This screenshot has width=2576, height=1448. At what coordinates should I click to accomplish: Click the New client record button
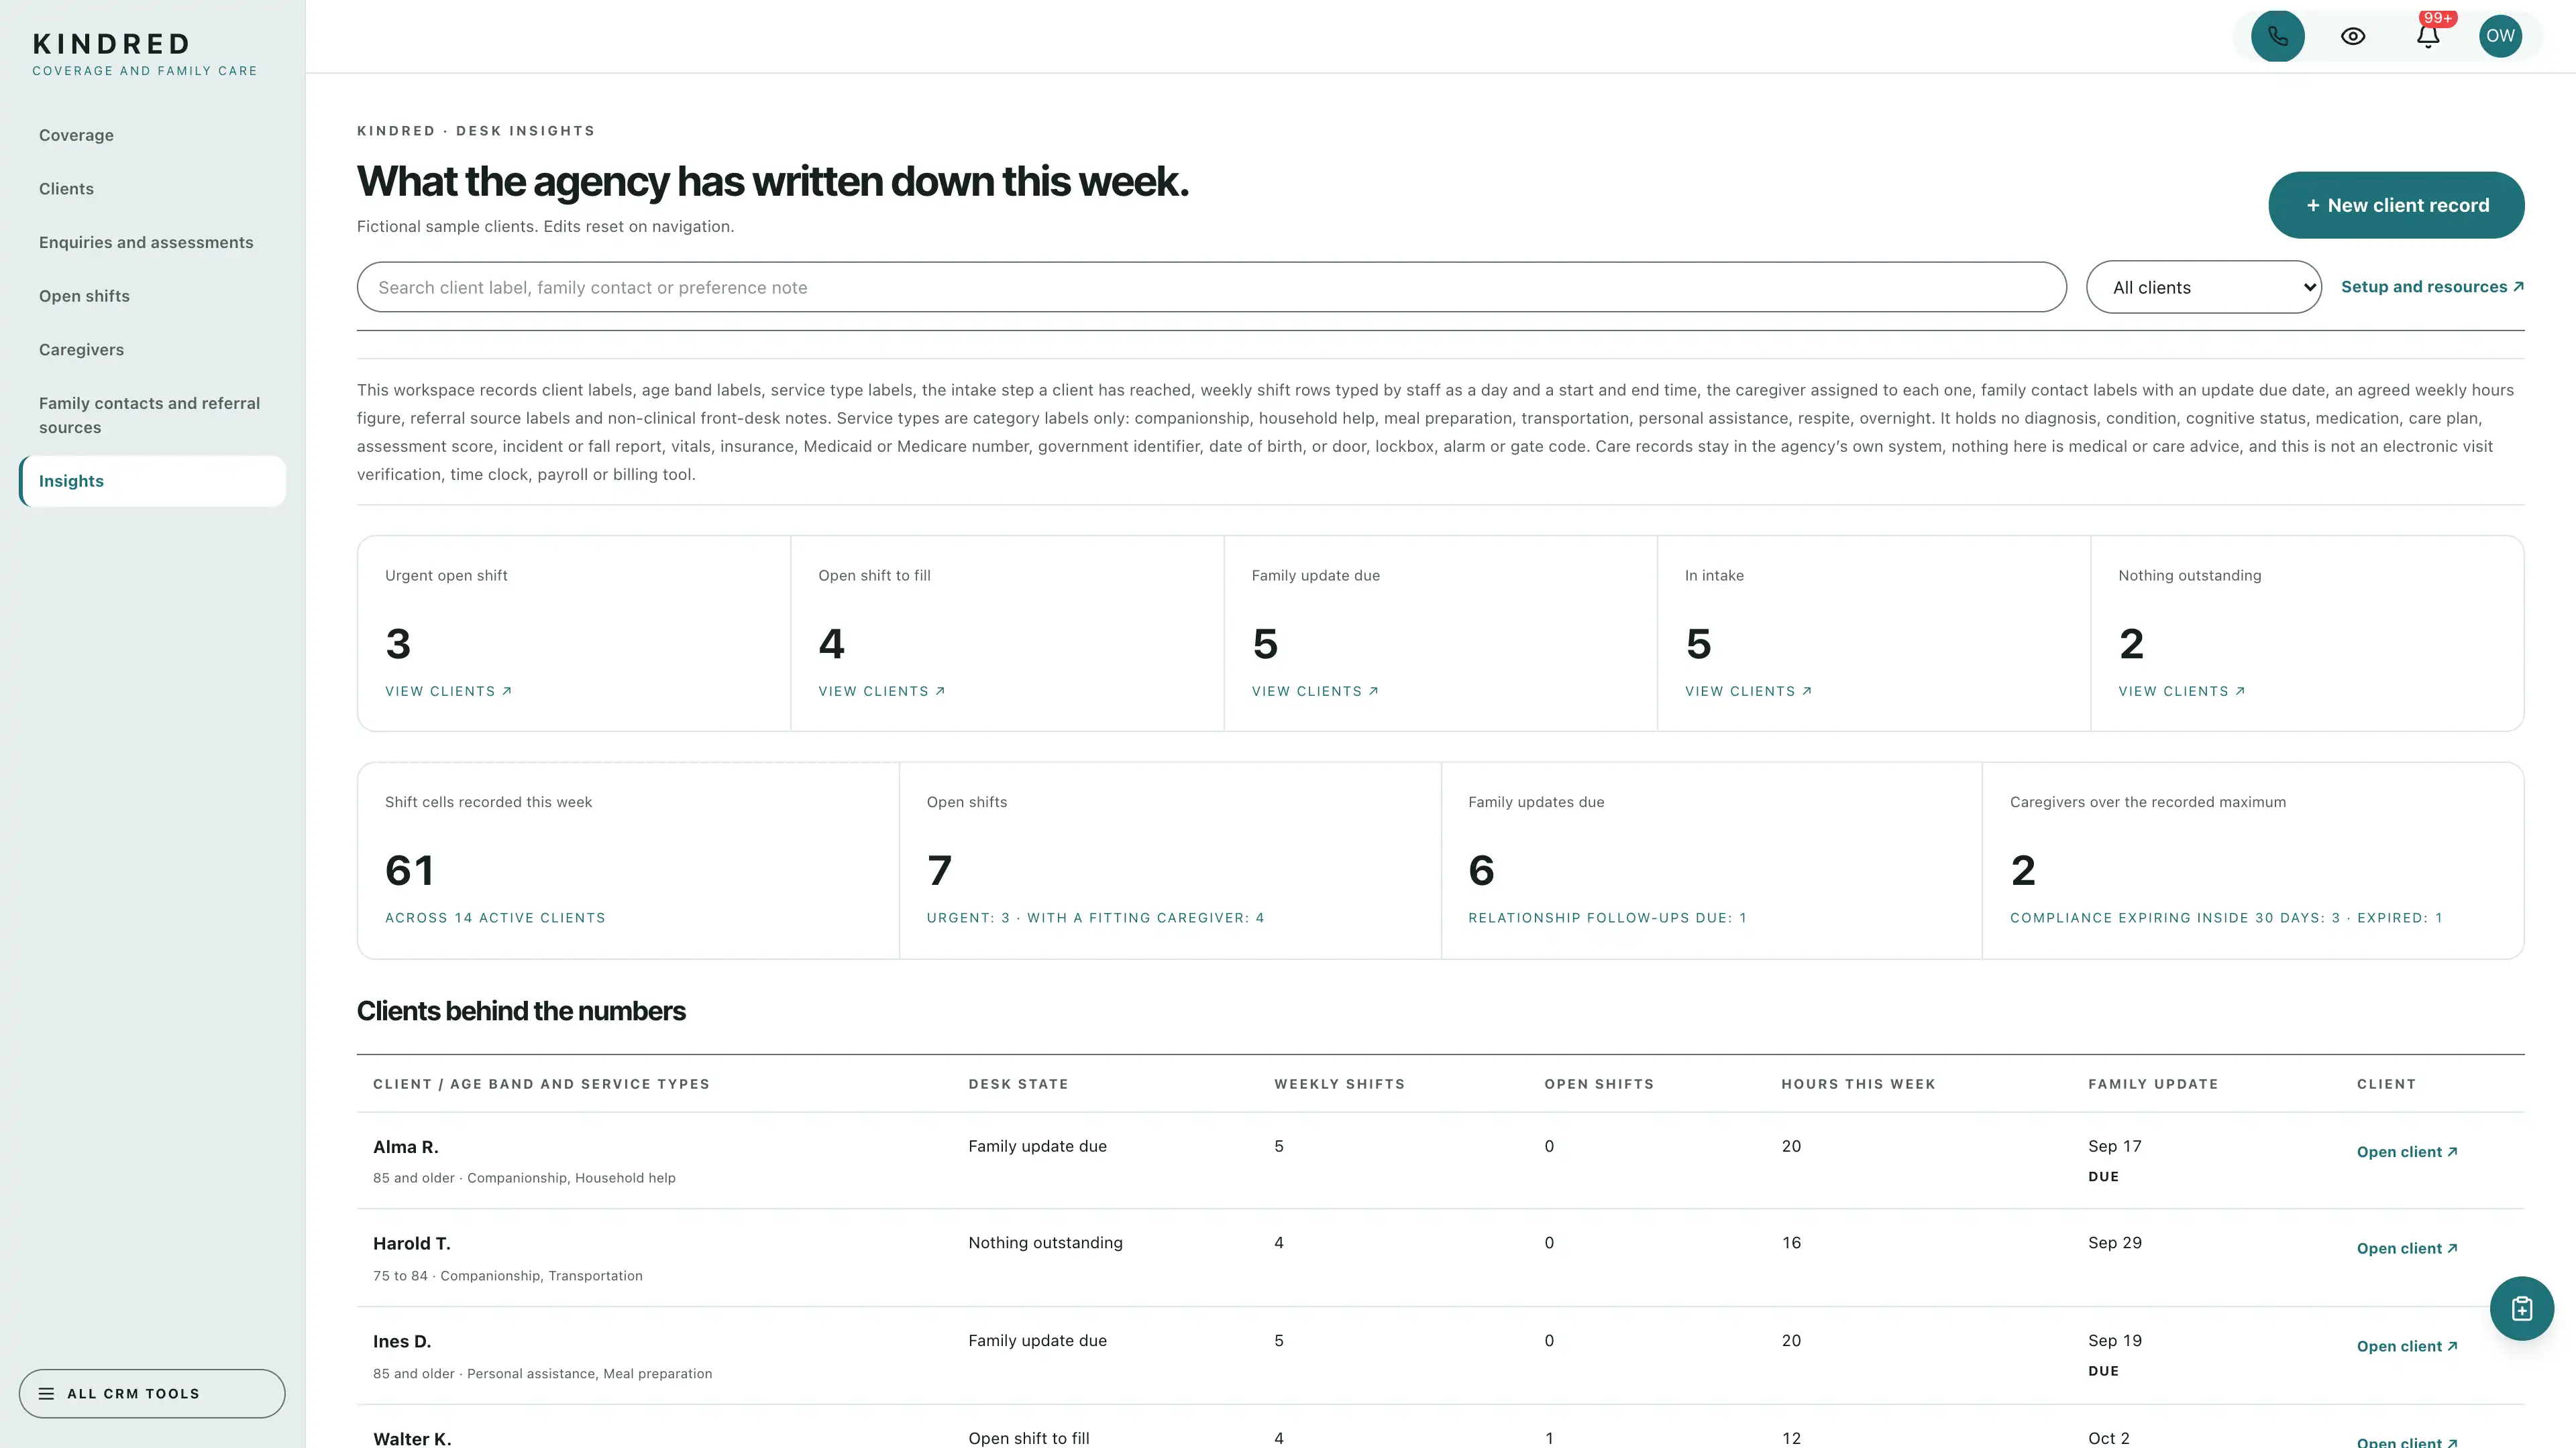pos(2396,205)
